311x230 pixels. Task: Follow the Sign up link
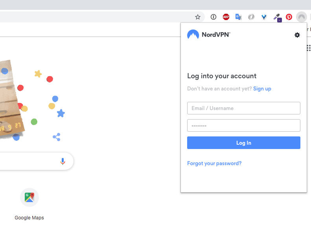click(262, 88)
